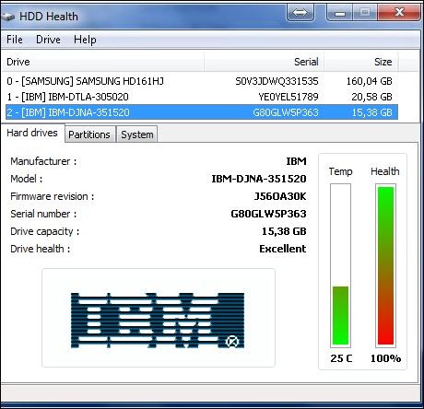Open the Help menu
The width and height of the screenshot is (424, 409).
[85, 40]
